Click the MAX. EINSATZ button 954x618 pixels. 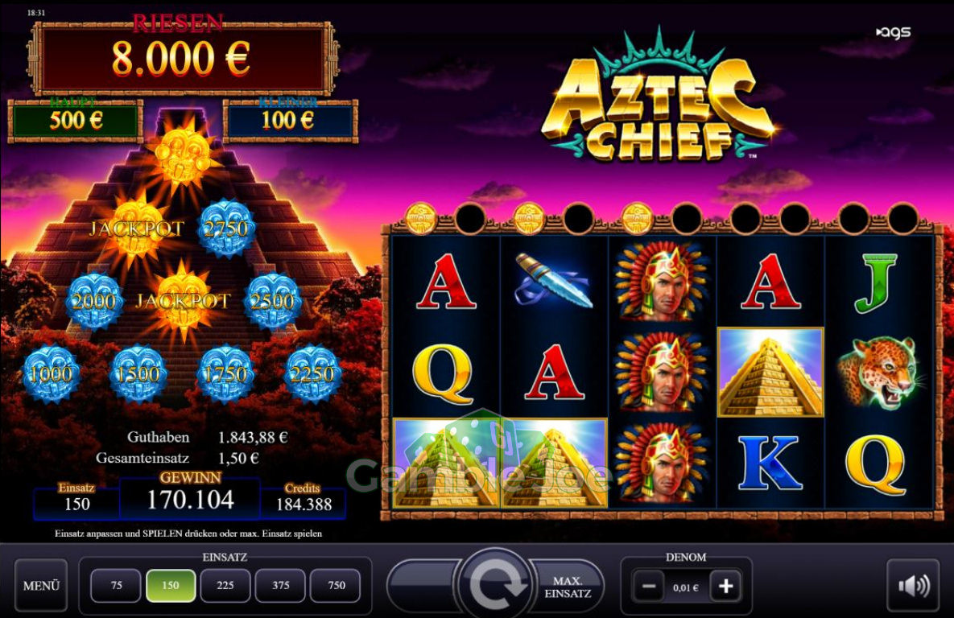coord(568,587)
